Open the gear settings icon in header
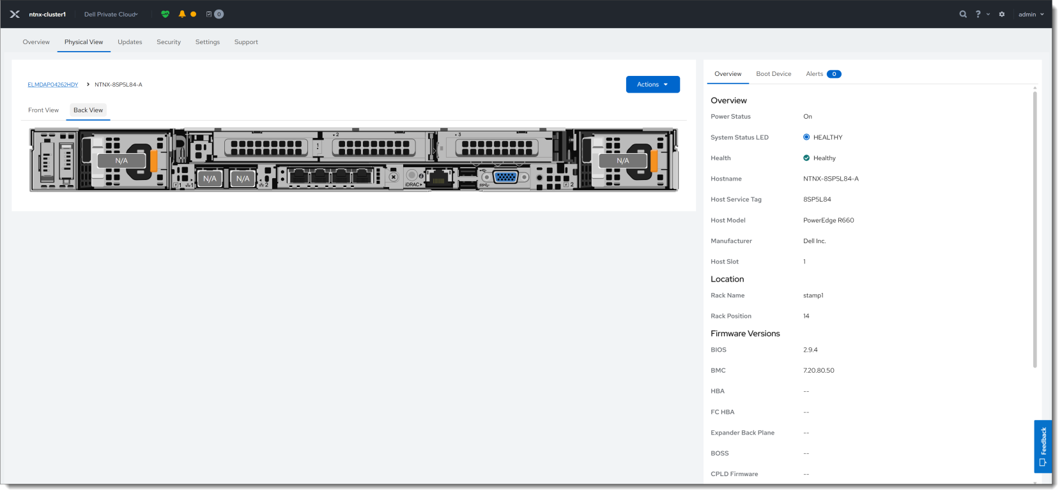 coord(1002,14)
